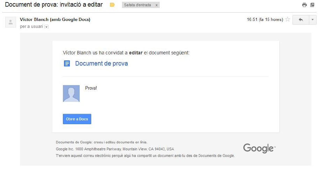The image size is (318, 173).
Task: Click the yellow importance marker icon
Action: (x=112, y=5)
